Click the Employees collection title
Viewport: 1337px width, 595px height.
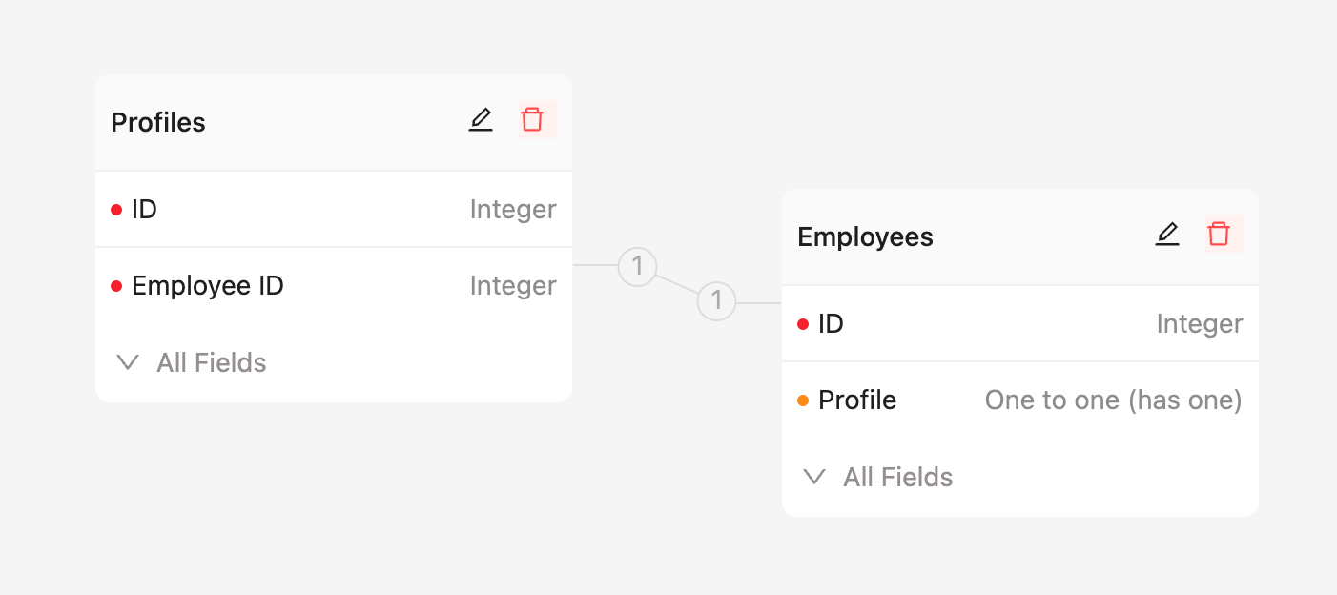(865, 237)
